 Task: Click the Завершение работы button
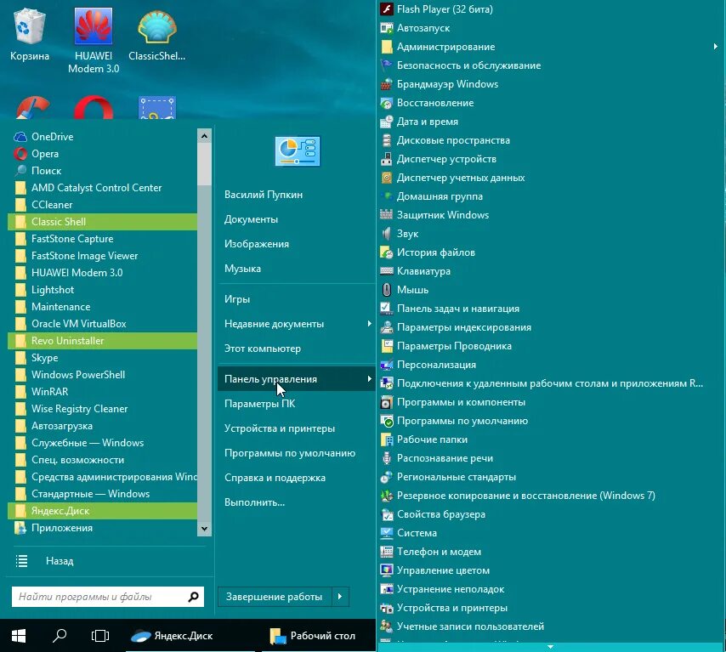point(275,597)
